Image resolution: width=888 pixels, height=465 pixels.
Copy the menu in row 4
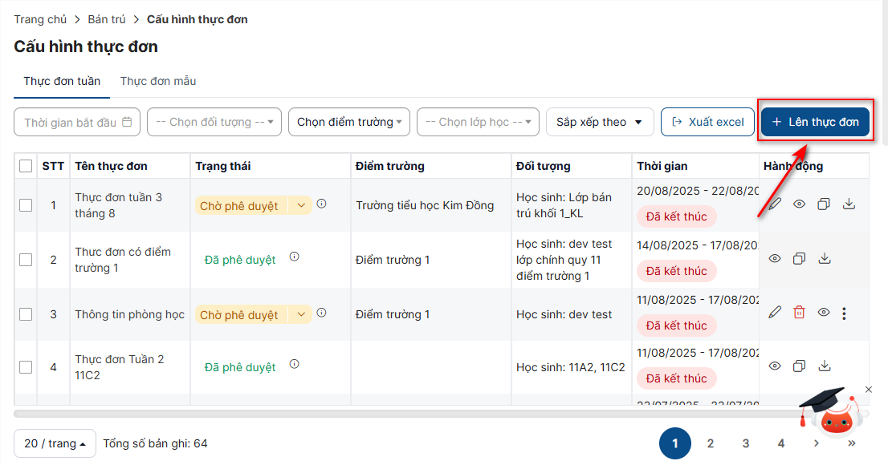[x=799, y=366]
